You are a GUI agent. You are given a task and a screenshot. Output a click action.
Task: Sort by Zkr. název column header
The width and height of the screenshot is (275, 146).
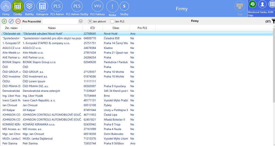coord(11,28)
